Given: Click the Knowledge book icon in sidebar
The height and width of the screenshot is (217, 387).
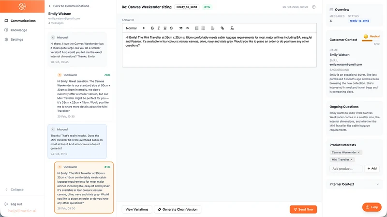Looking at the screenshot, I should click(x=6, y=30).
